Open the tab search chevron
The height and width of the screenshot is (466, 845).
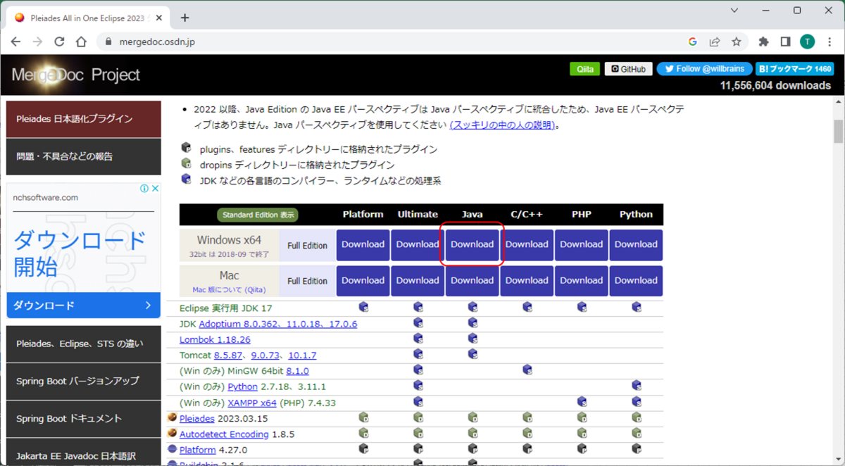[734, 11]
